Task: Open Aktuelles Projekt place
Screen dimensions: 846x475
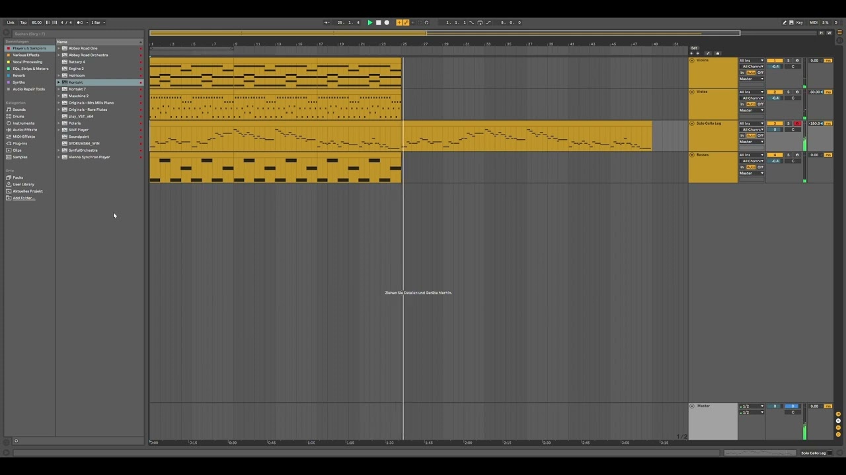Action: pyautogui.click(x=27, y=191)
